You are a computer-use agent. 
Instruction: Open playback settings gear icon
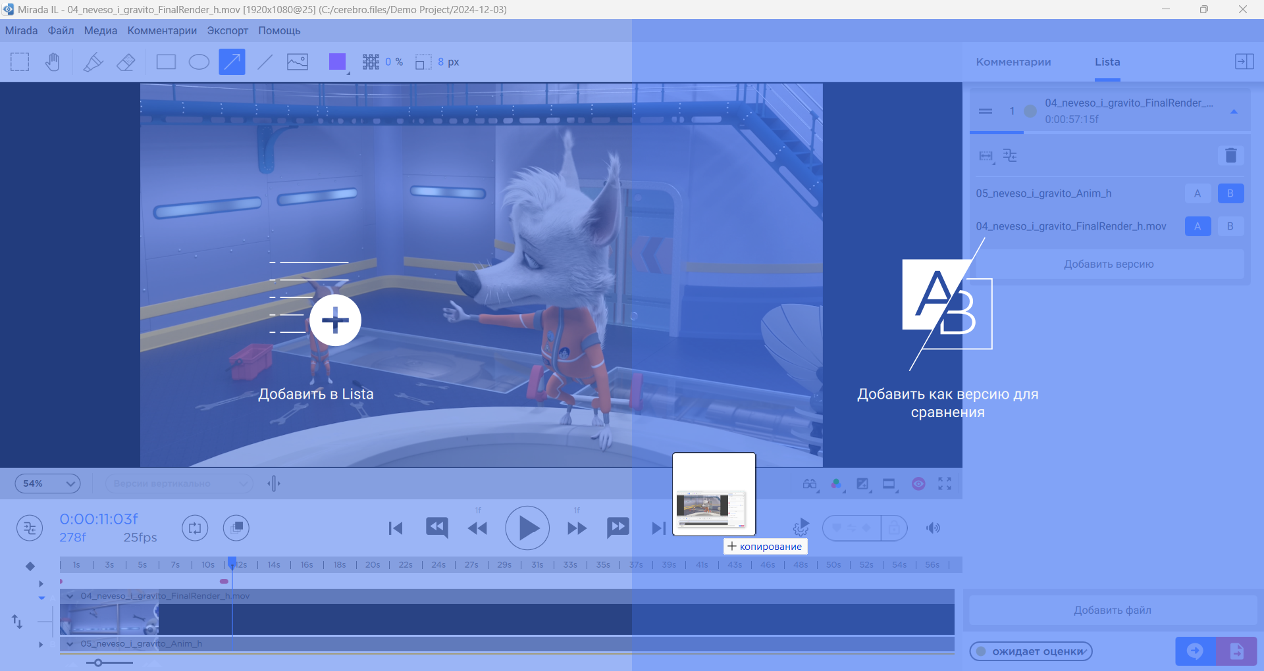point(801,528)
